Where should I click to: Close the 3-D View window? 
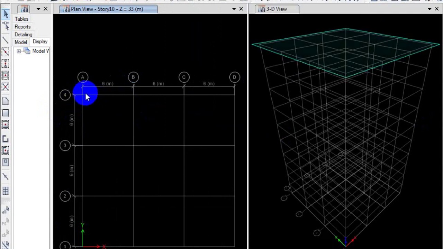pyautogui.click(x=437, y=9)
